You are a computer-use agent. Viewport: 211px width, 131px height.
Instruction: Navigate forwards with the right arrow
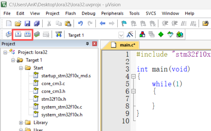coord(112,23)
